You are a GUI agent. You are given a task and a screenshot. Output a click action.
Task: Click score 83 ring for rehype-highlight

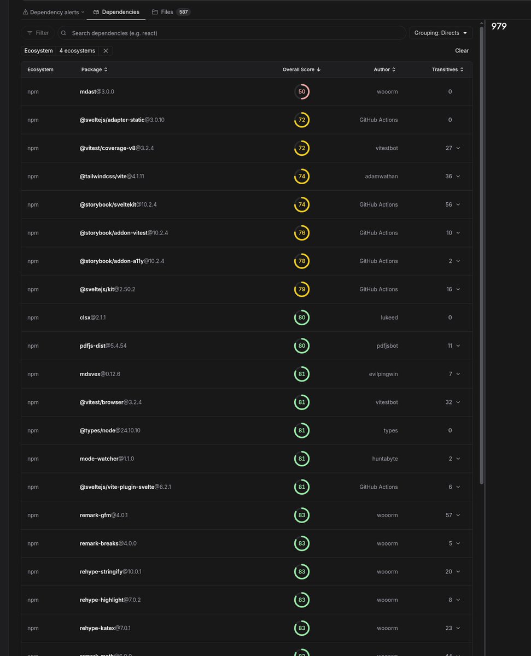302,600
